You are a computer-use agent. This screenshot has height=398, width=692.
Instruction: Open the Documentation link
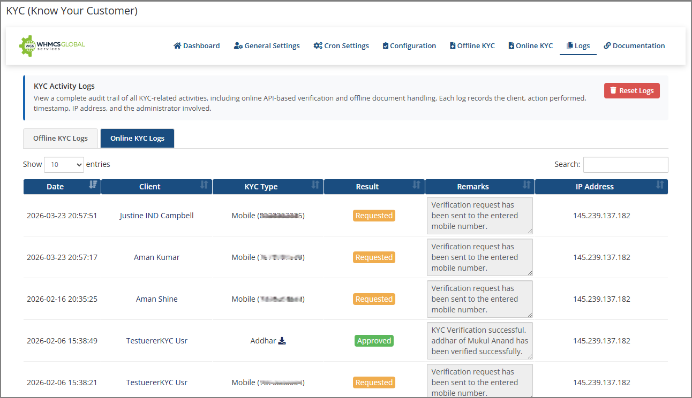pos(634,46)
